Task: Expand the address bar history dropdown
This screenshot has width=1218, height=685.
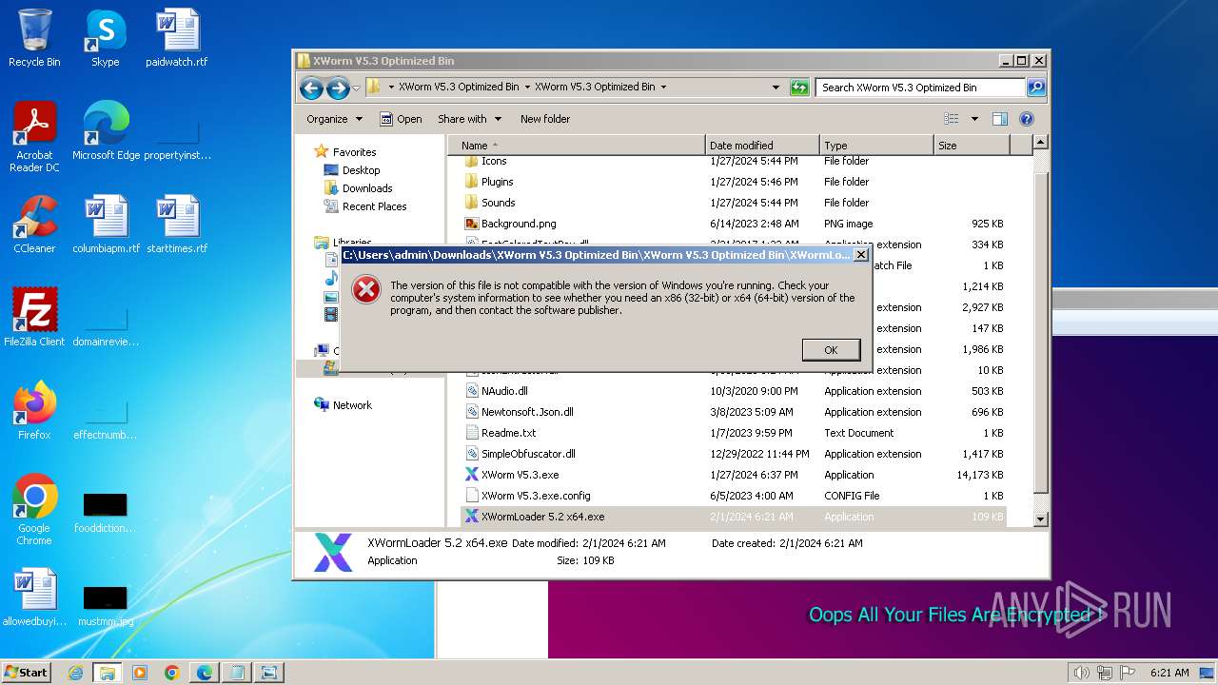Action: [776, 88]
